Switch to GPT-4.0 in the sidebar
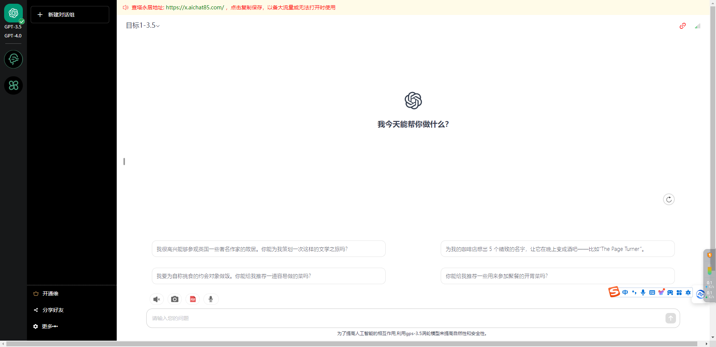This screenshot has width=716, height=347. [13, 36]
